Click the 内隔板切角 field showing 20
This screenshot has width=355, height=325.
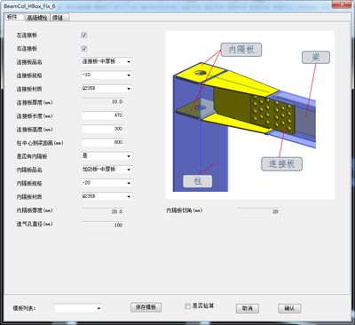pos(258,211)
